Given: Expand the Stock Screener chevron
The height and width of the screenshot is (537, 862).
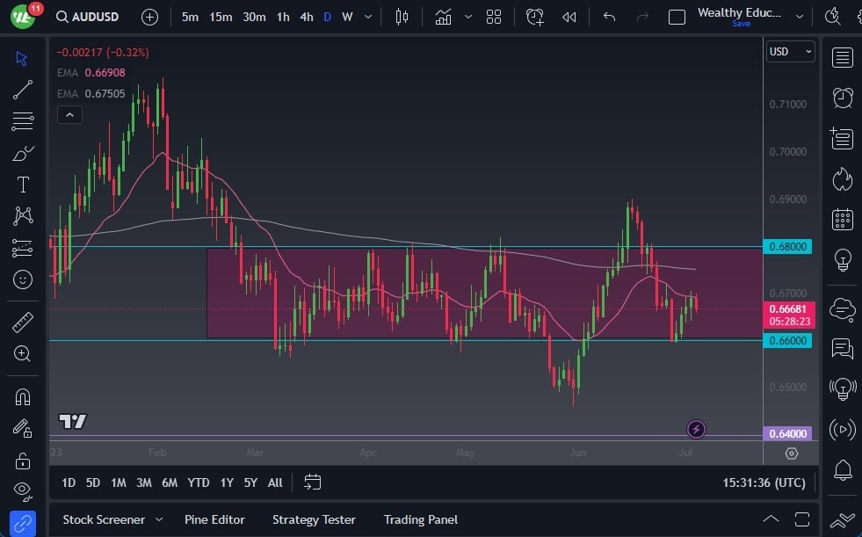Looking at the screenshot, I should coord(159,519).
